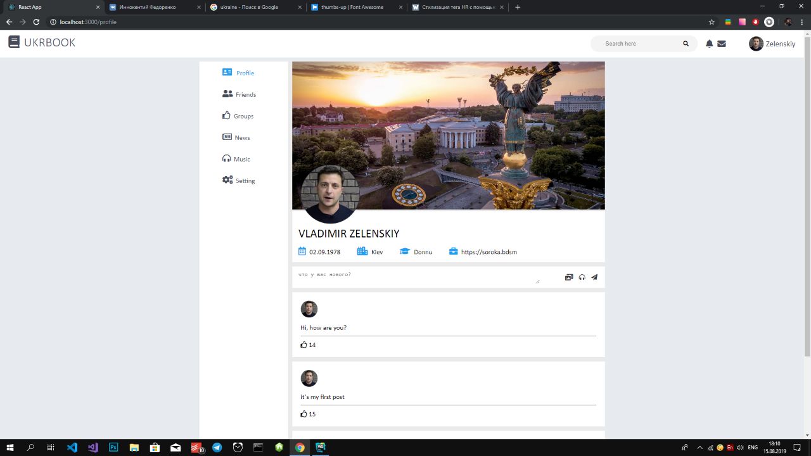Like the 'It`s my first post' post

(x=303, y=414)
